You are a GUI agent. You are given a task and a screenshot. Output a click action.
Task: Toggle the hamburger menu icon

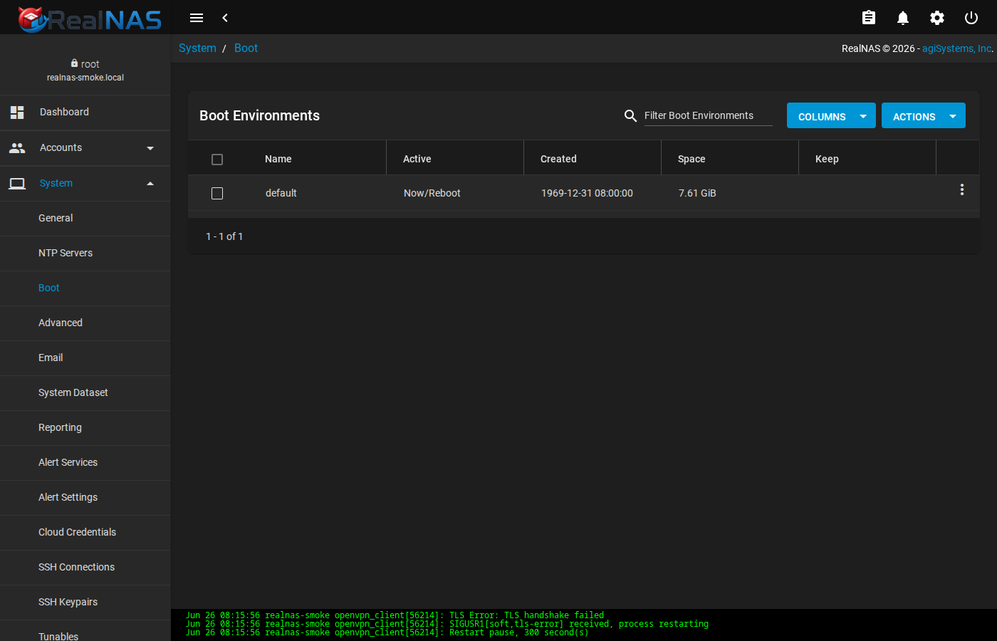(x=197, y=18)
